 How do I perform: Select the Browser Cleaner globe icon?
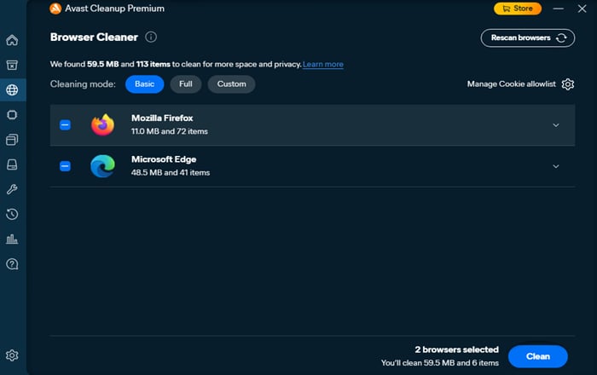click(12, 89)
